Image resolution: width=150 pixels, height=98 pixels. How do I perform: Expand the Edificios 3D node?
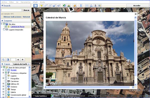3,84
